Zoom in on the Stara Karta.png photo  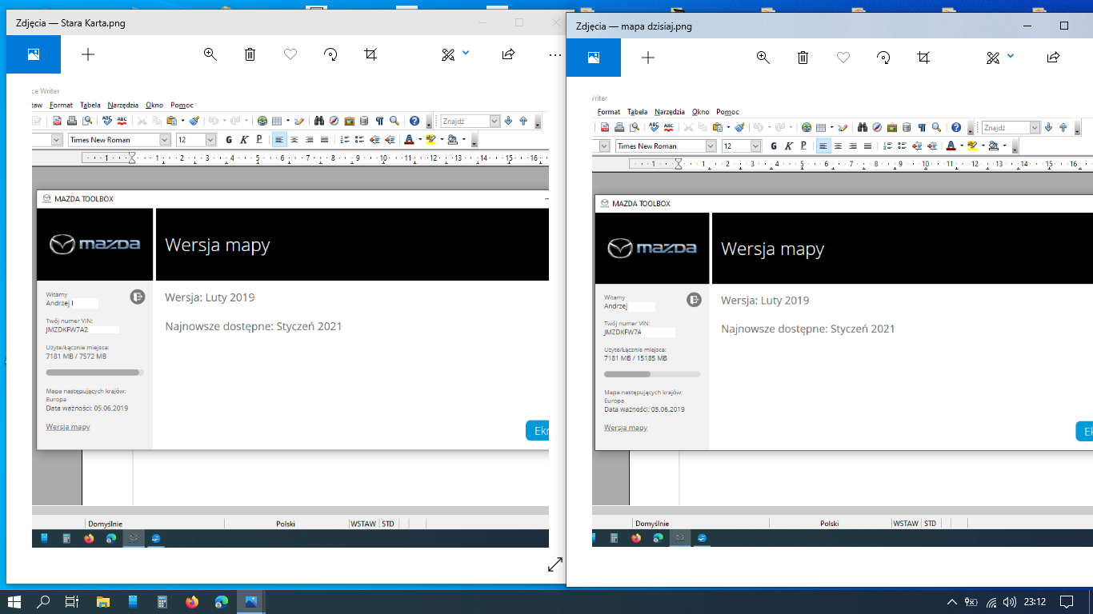[210, 54]
